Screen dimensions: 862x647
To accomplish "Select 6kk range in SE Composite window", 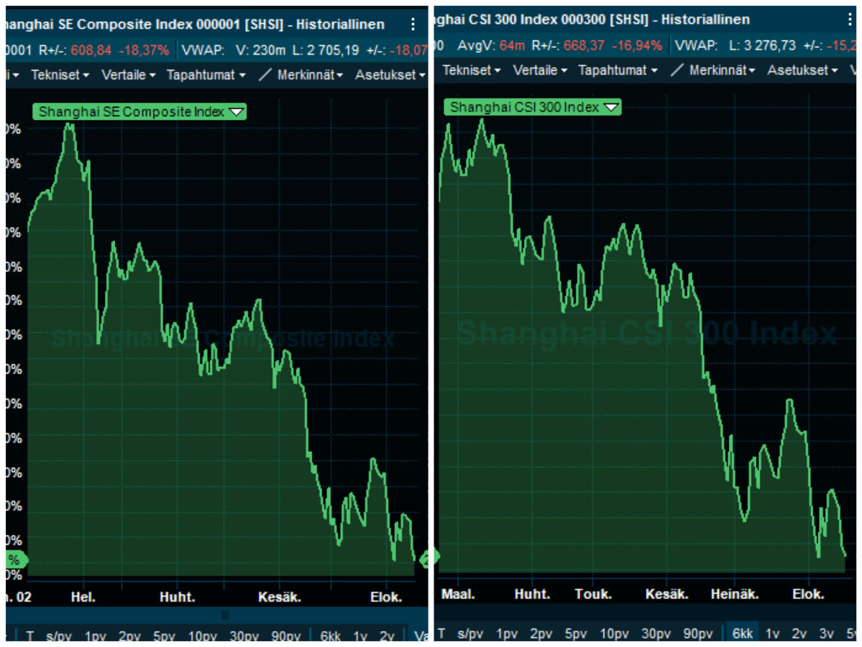I will [331, 636].
